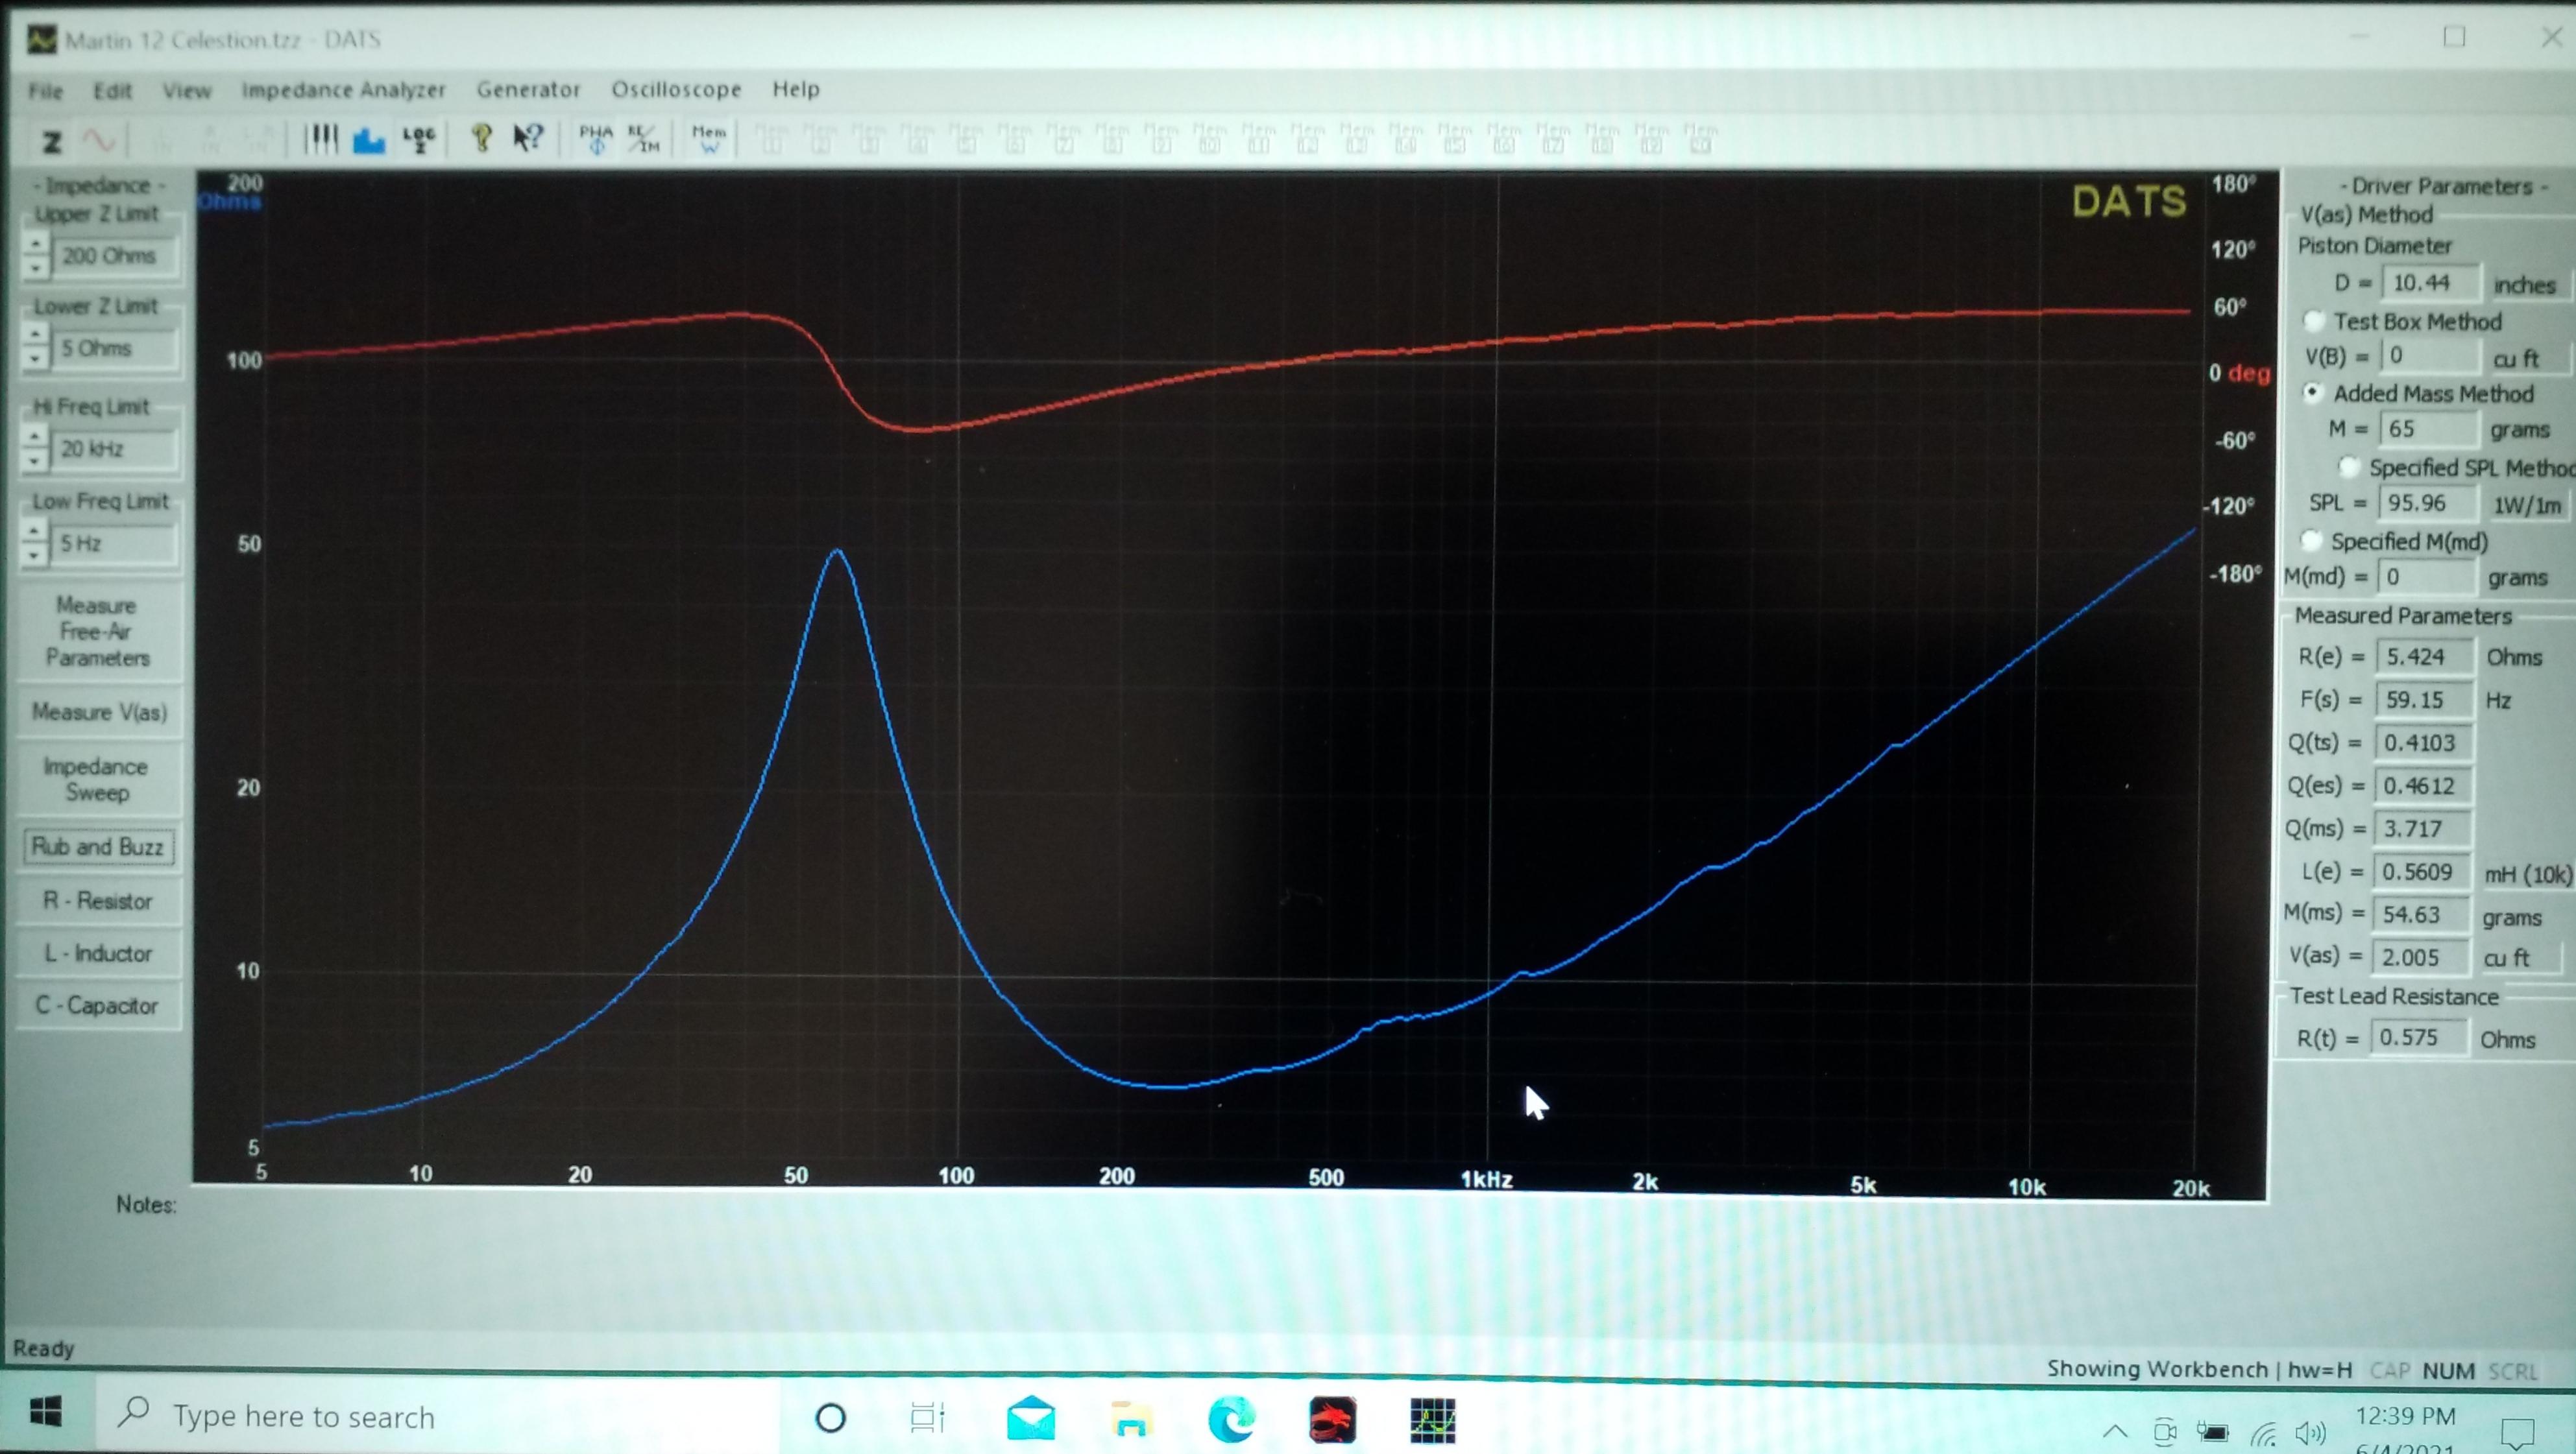Open tips via the lightbulb icon

(481, 138)
